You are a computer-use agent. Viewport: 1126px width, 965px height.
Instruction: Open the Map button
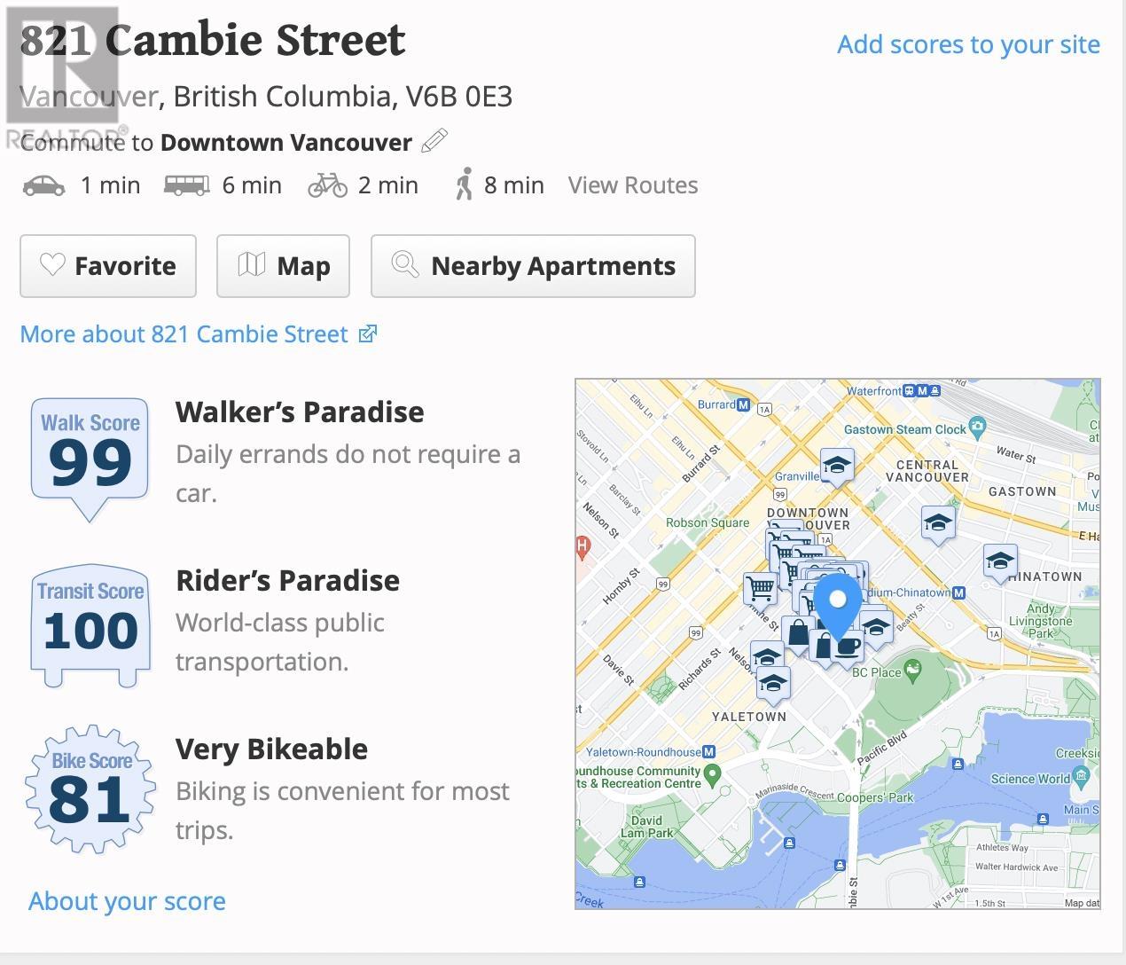coord(283,266)
